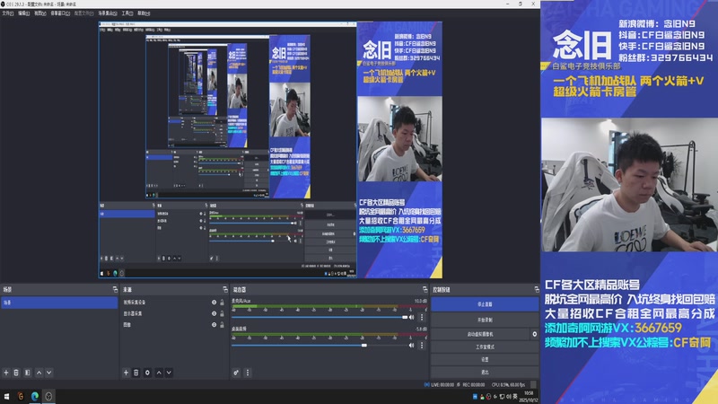
Task: Open 麦克风/Aux channel three-dot options
Action: pos(422,317)
